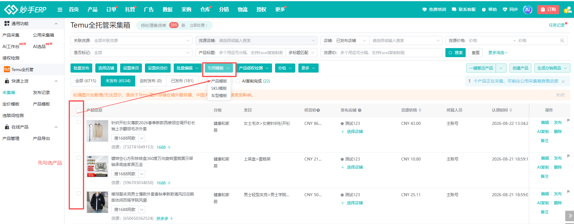Open 任务记录 at the top right
The width and height of the screenshot is (574, 224).
point(557,25)
